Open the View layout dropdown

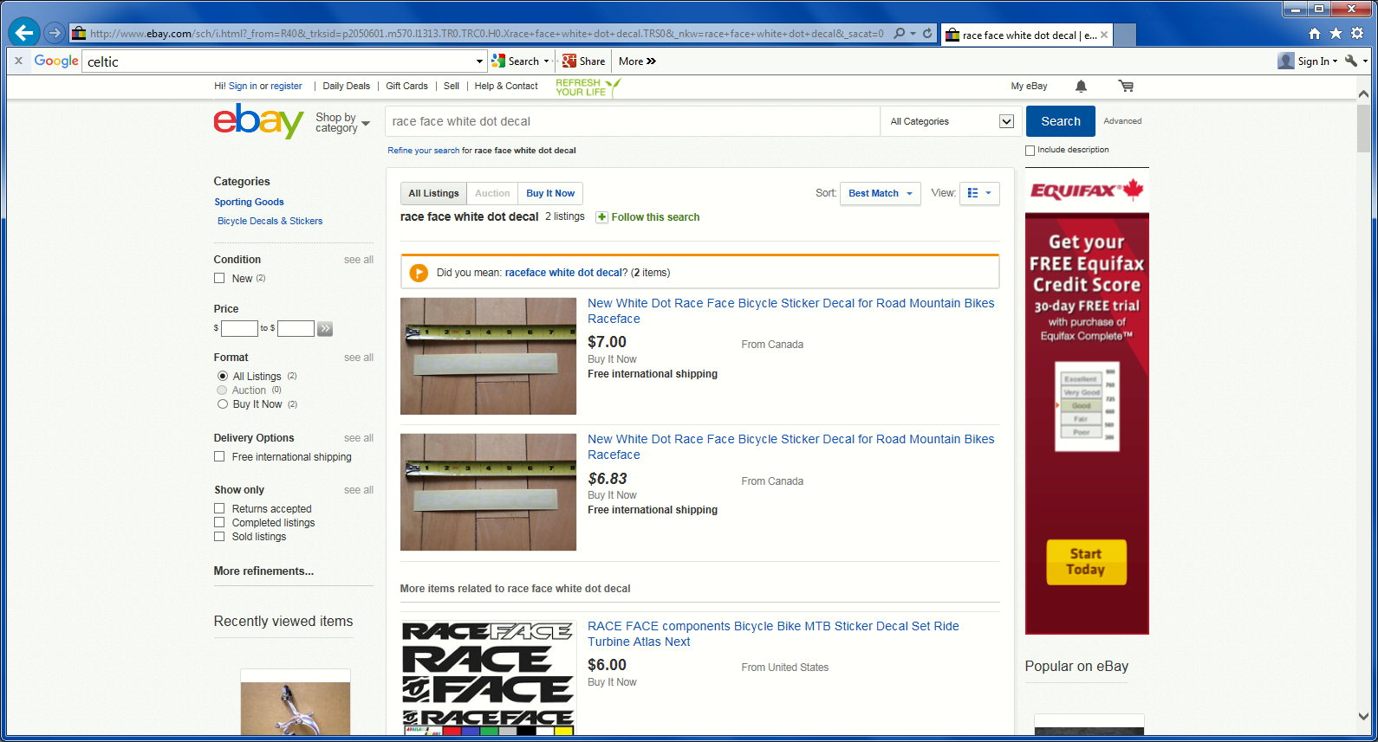979,193
